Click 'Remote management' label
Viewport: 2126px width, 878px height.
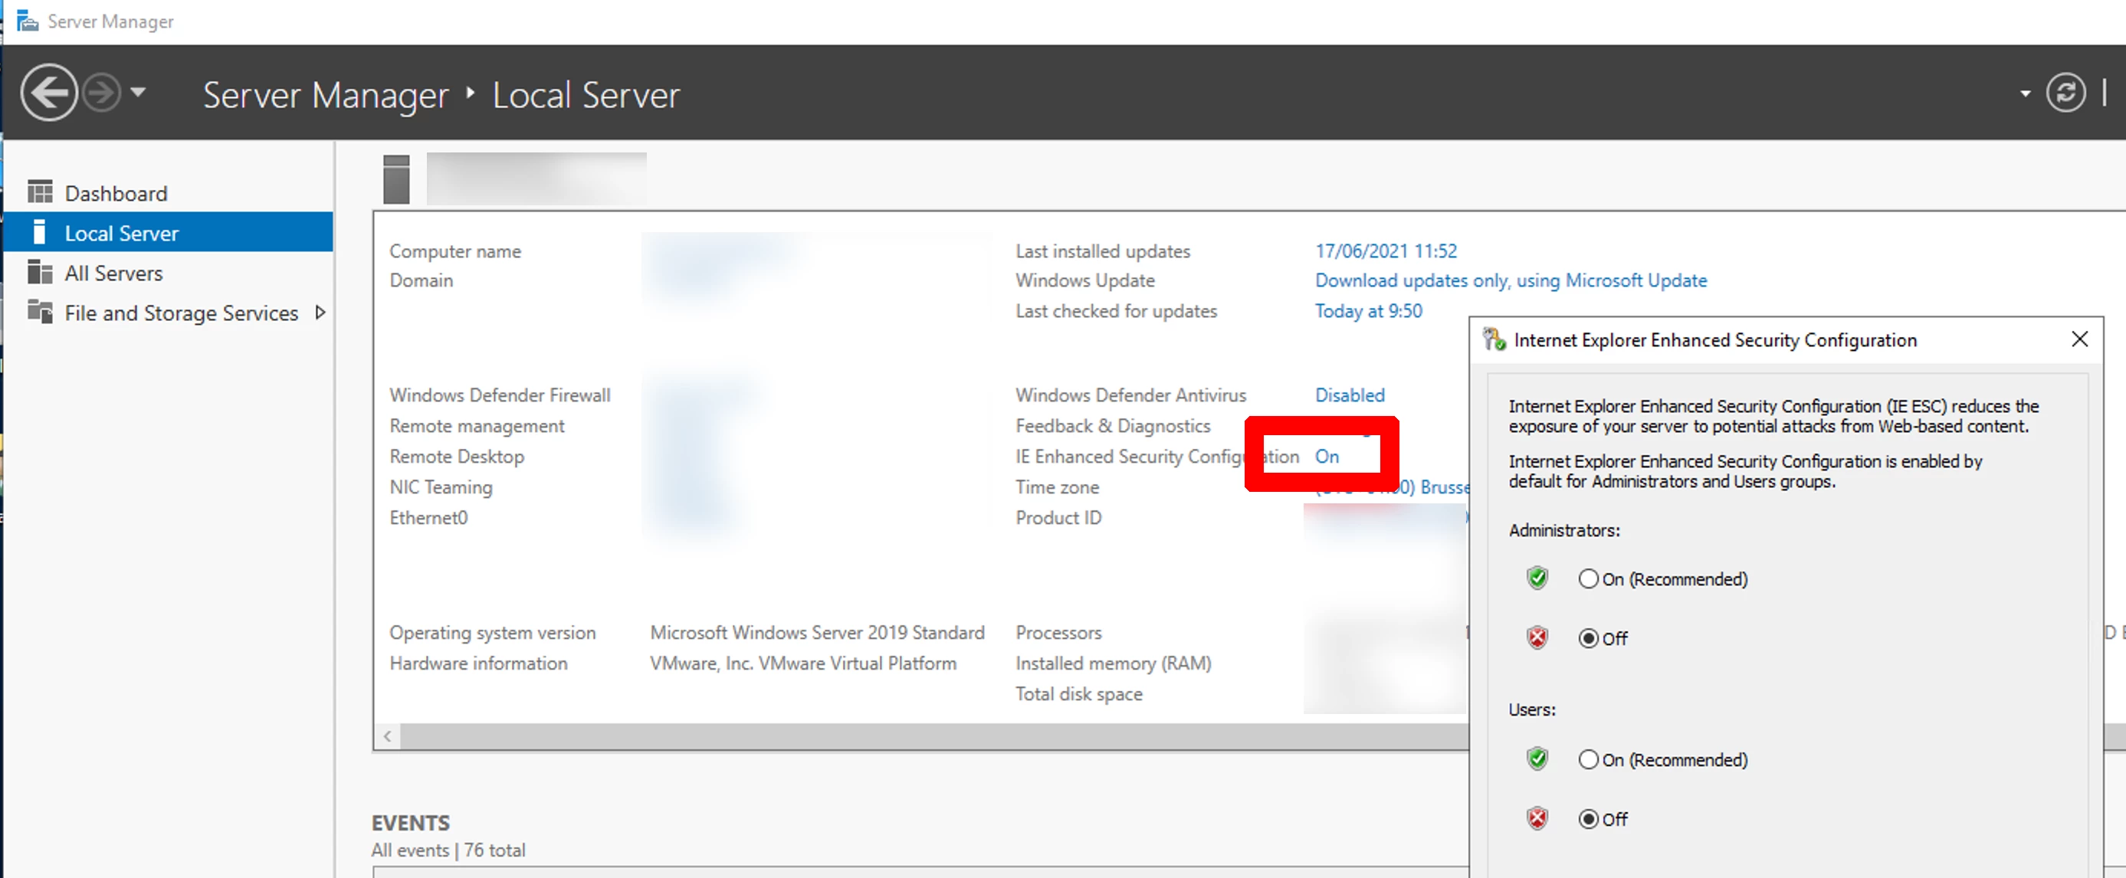tap(476, 426)
